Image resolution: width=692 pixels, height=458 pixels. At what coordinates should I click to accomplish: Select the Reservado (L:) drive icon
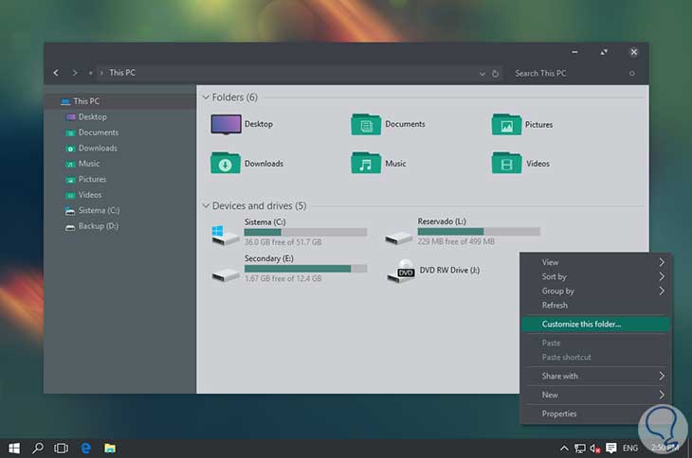(x=398, y=238)
